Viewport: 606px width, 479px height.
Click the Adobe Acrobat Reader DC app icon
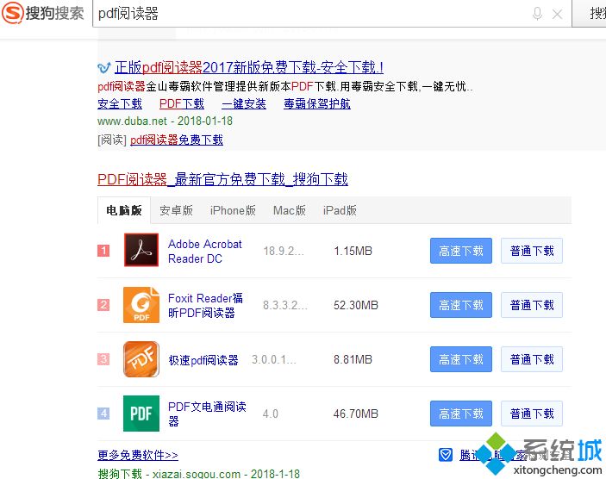coord(141,250)
